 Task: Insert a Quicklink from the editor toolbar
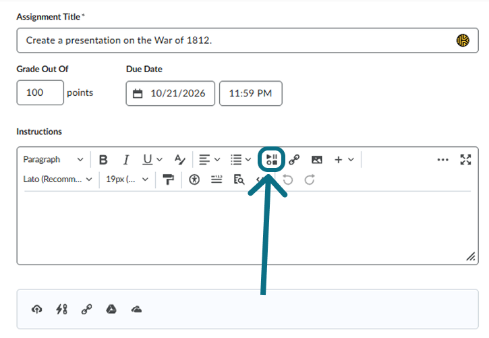(294, 160)
